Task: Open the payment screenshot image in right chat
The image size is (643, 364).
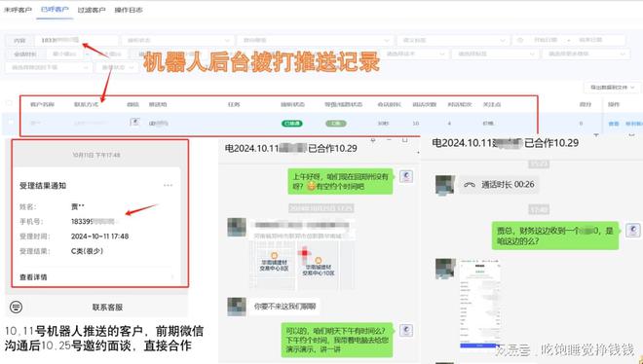Action: pos(480,304)
